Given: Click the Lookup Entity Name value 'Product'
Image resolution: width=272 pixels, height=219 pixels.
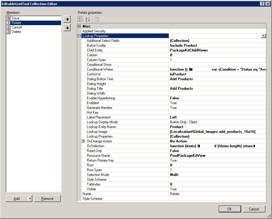Looking at the screenshot, I should pos(177,127).
